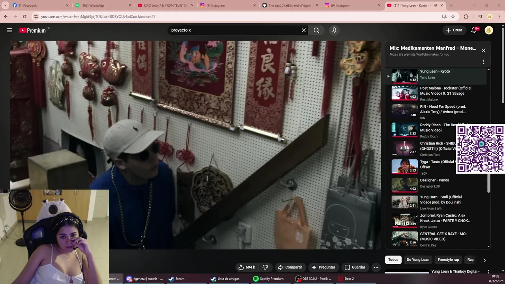The image size is (505, 284).
Task: Open Lista de amigos taskbar window
Action: [x=225, y=279]
